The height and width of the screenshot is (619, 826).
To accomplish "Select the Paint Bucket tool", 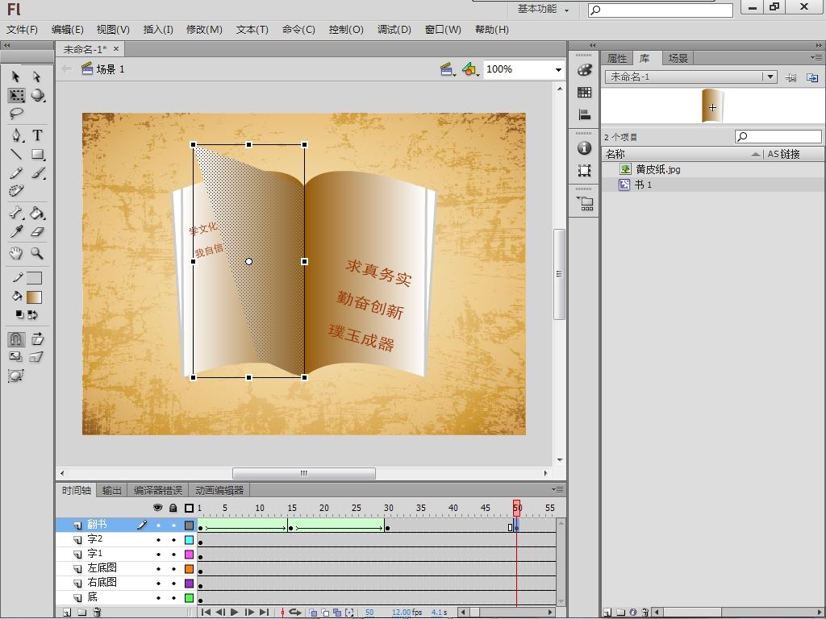I will click(x=37, y=213).
